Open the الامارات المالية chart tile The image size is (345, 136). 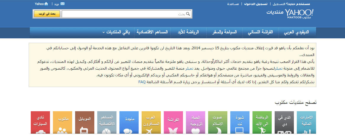tap(307, 122)
